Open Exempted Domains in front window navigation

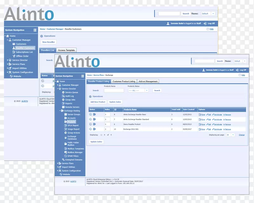pyautogui.click(x=74, y=160)
